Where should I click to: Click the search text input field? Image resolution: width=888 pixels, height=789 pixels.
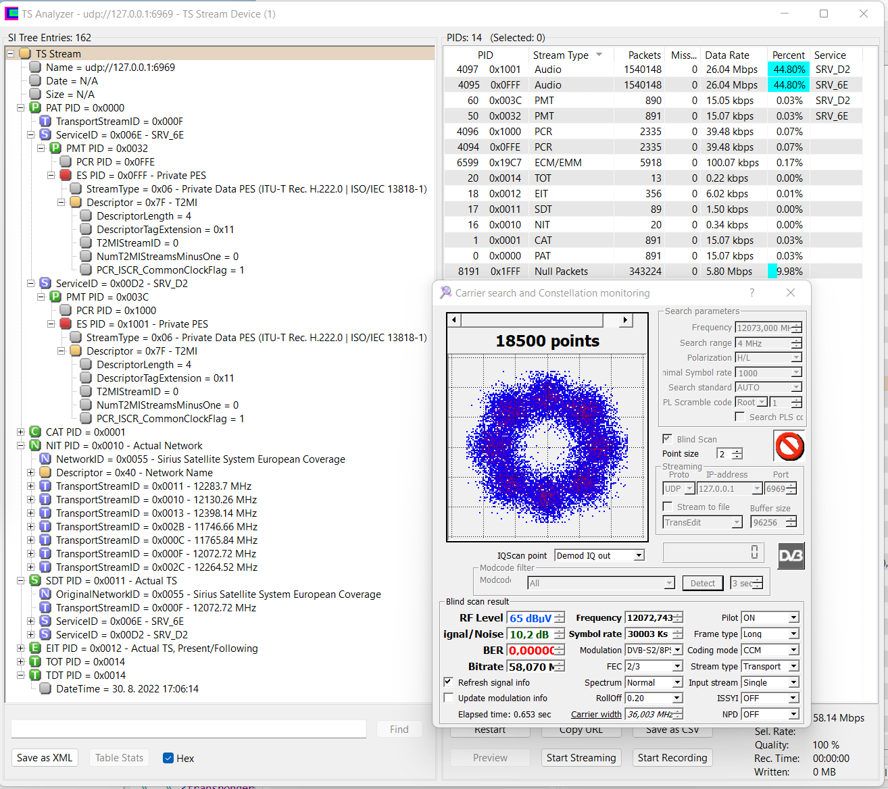[x=189, y=729]
